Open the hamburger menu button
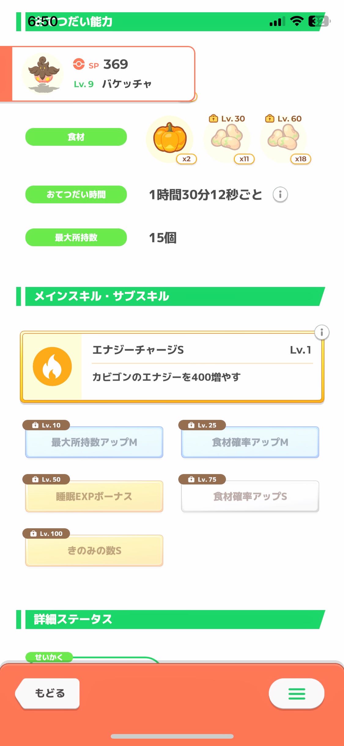344x746 pixels. pyautogui.click(x=296, y=694)
